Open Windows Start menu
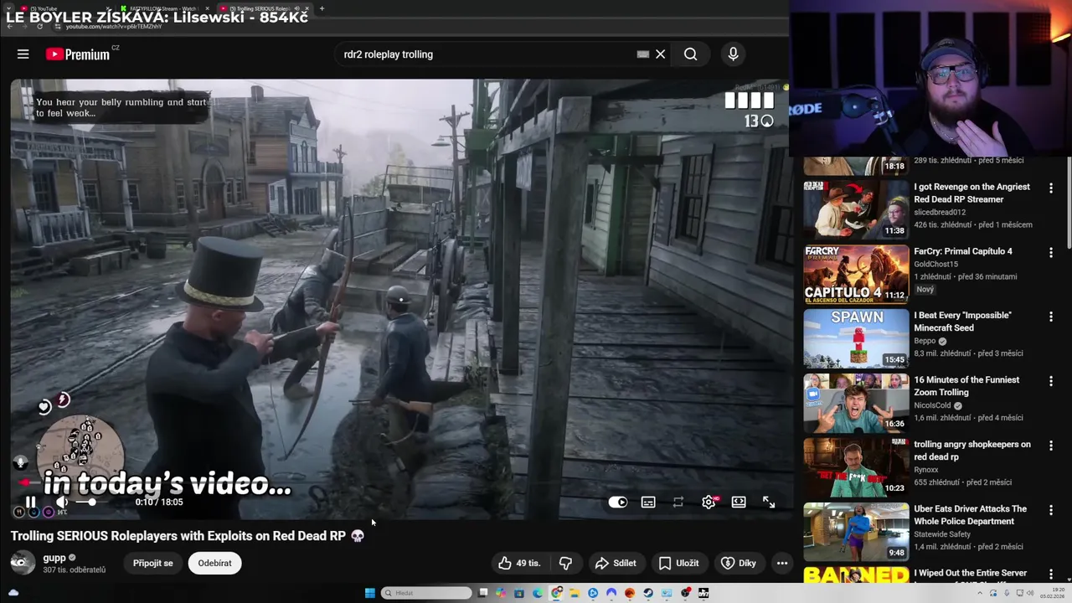 [x=369, y=593]
